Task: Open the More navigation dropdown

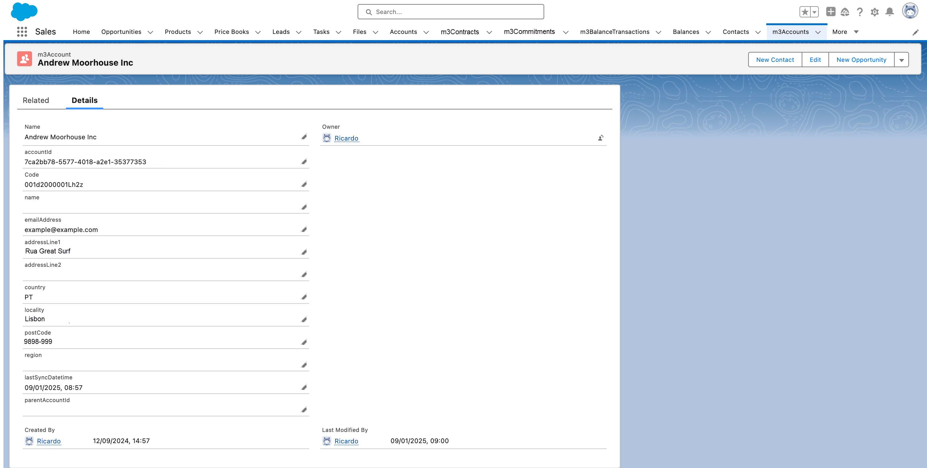Action: click(845, 32)
